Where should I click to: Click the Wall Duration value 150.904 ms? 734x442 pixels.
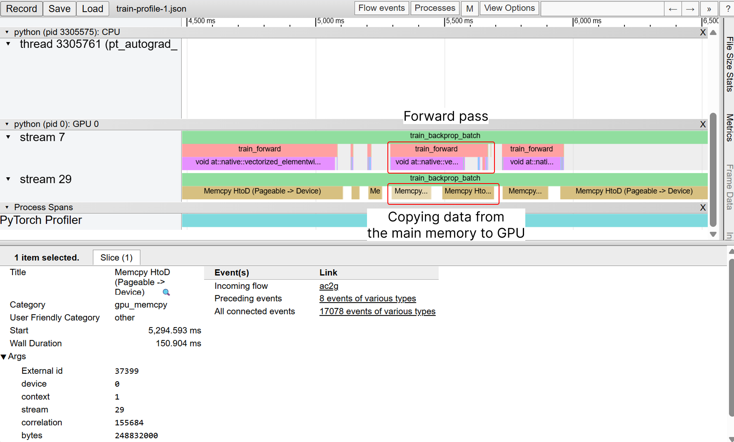point(178,343)
